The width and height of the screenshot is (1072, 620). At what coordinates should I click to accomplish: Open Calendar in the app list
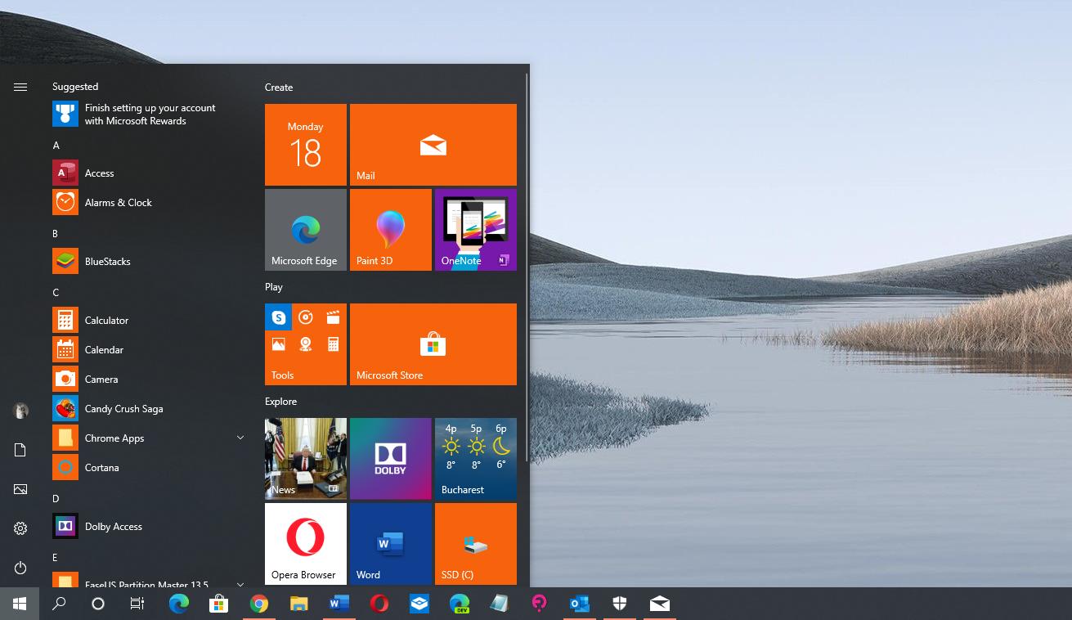[147, 349]
